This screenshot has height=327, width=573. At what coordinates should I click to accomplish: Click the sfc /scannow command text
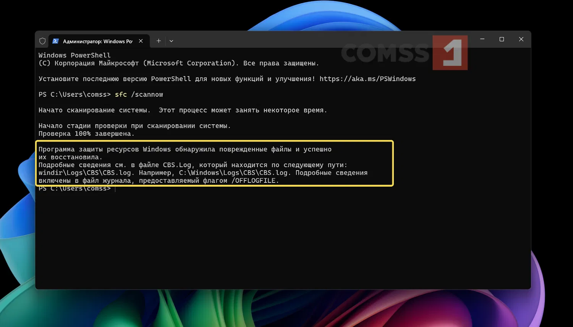pyautogui.click(x=139, y=94)
